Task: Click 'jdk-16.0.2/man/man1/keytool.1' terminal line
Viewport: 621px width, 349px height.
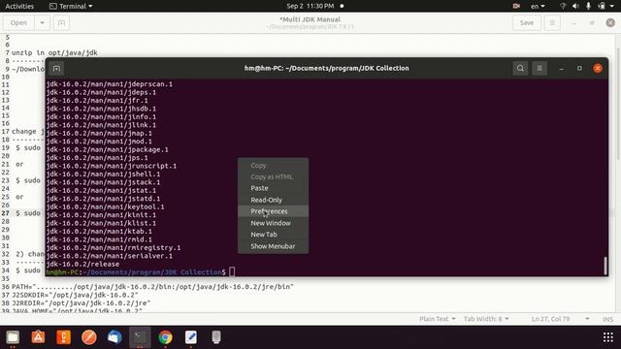Action: (x=105, y=206)
